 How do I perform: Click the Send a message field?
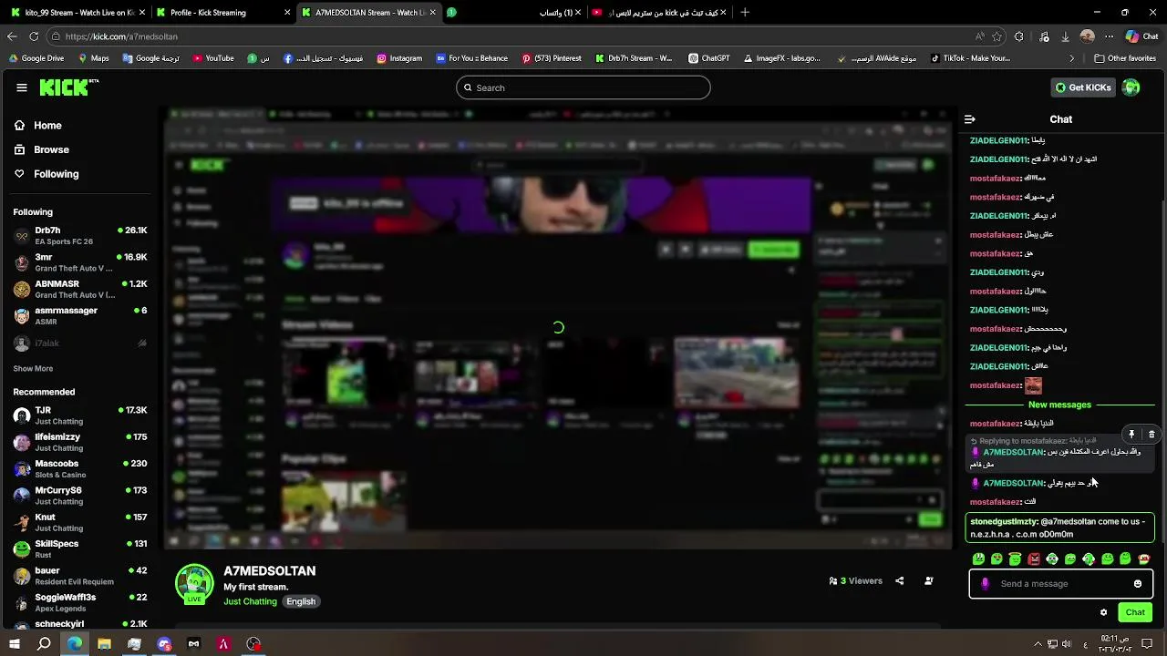[x=1061, y=584]
